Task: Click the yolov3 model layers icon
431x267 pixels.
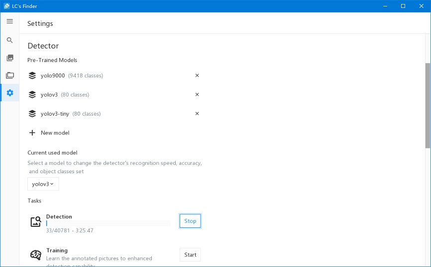Action: [x=32, y=95]
